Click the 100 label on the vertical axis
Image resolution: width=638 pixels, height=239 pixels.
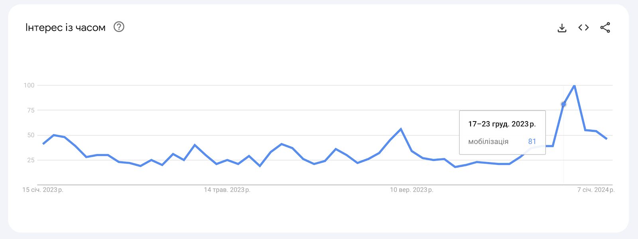click(29, 85)
